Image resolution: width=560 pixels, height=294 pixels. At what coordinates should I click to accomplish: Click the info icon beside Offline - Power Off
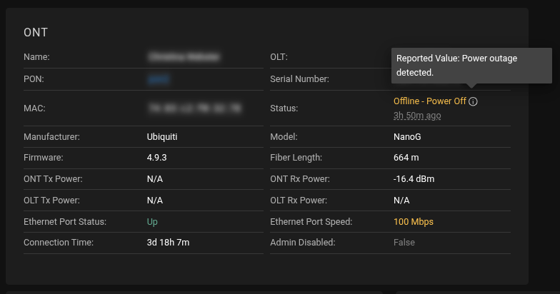pos(474,101)
